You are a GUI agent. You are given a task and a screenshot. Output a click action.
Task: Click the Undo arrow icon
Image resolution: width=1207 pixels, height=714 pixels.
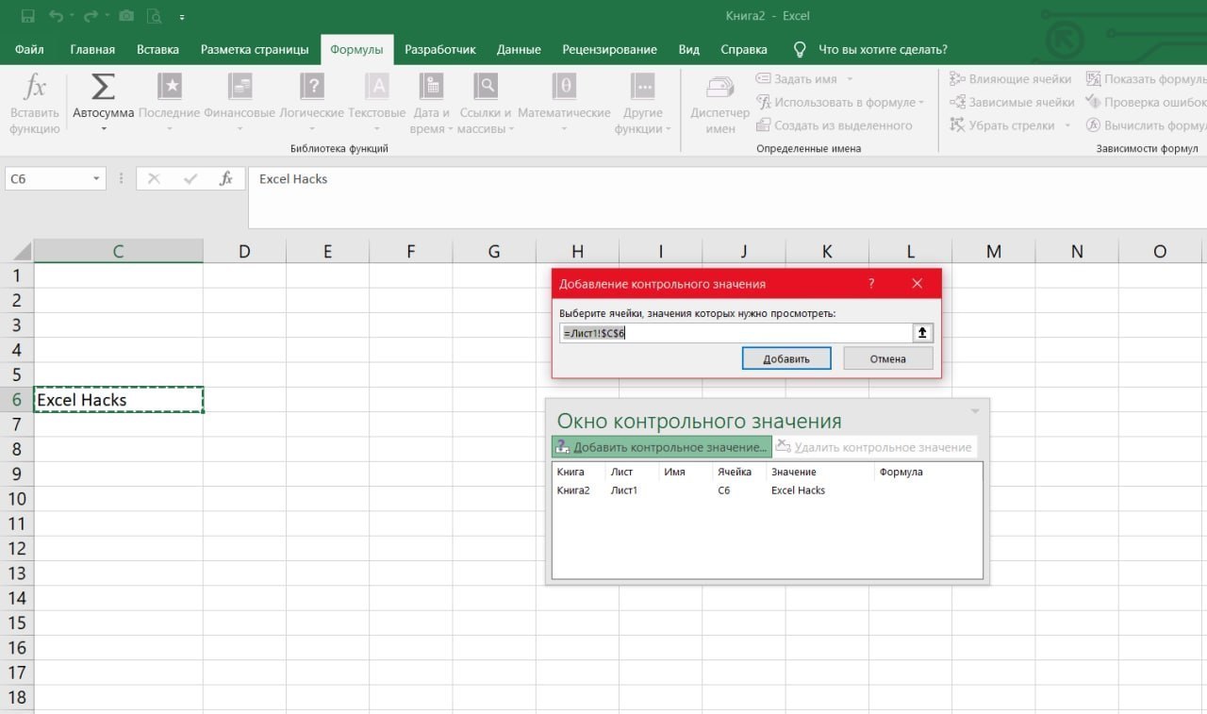57,16
